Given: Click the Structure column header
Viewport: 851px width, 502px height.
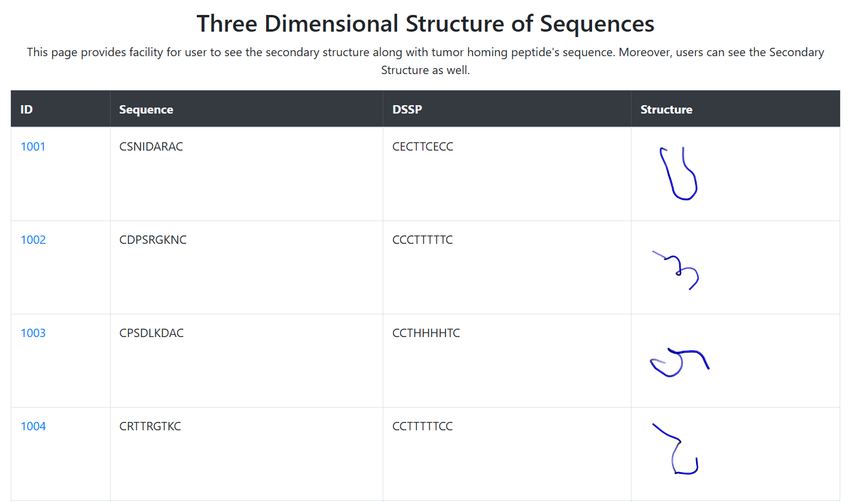Looking at the screenshot, I should point(666,109).
